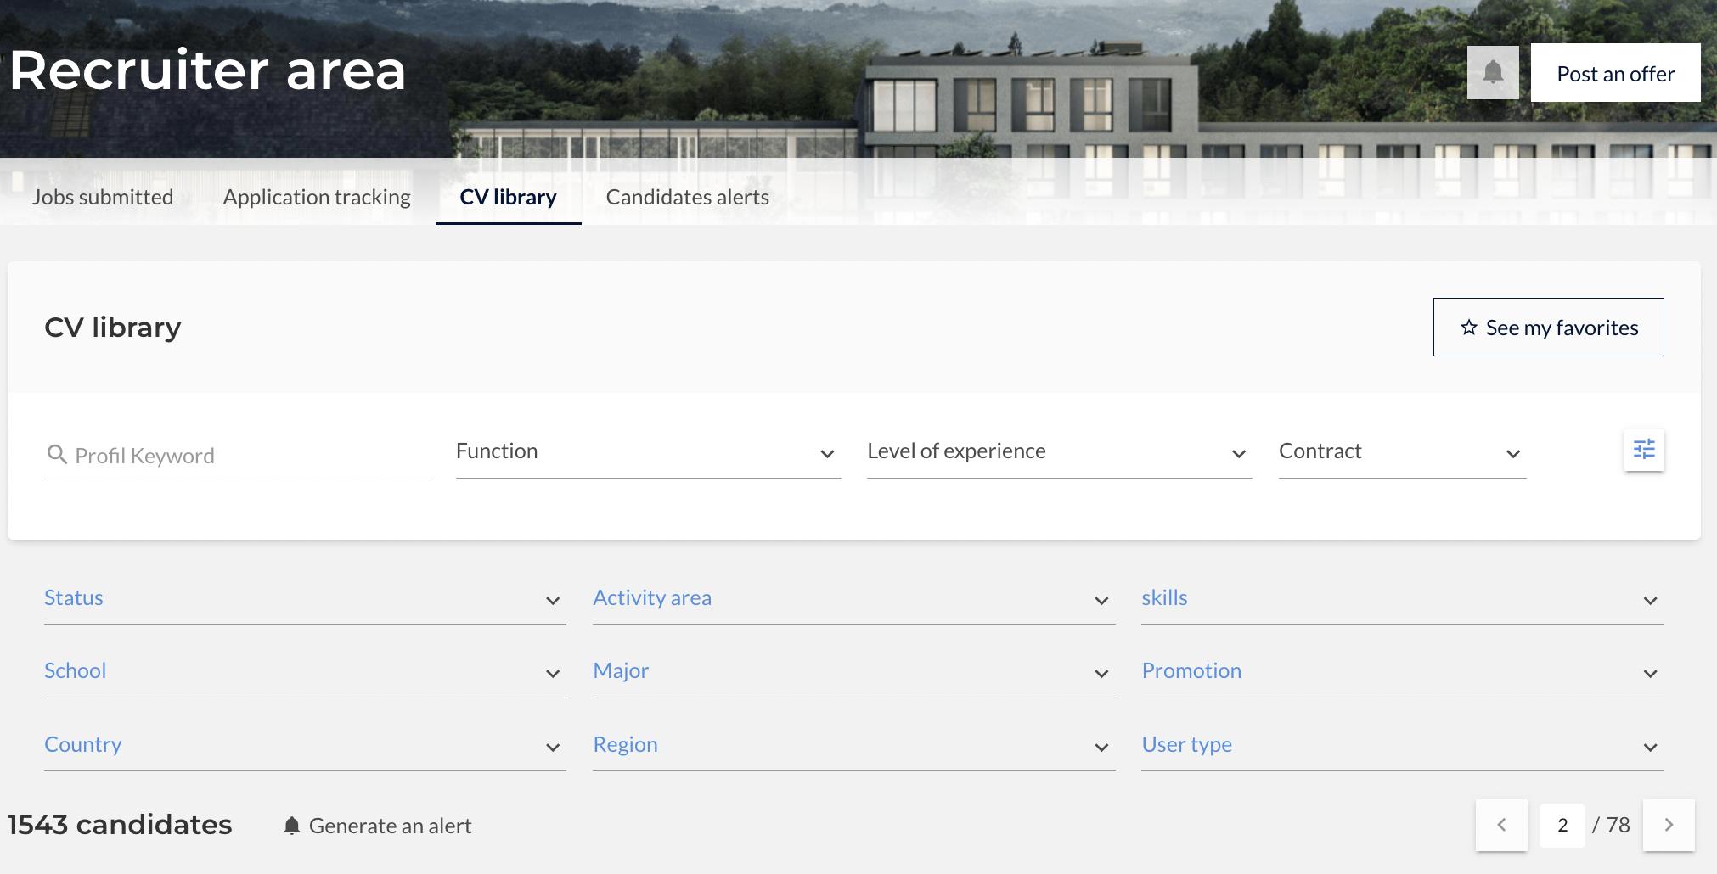This screenshot has width=1717, height=874.
Task: Click the page number input box
Action: 1562,825
